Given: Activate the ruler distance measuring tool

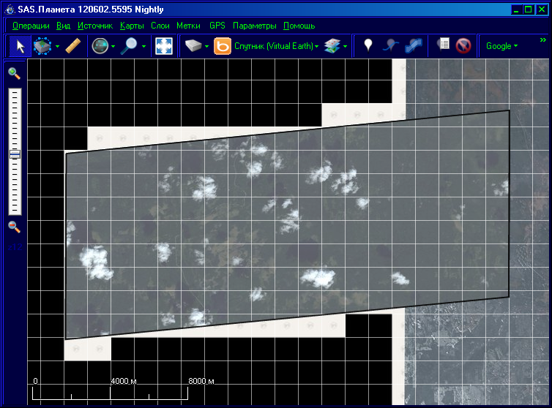Looking at the screenshot, I should [x=73, y=46].
